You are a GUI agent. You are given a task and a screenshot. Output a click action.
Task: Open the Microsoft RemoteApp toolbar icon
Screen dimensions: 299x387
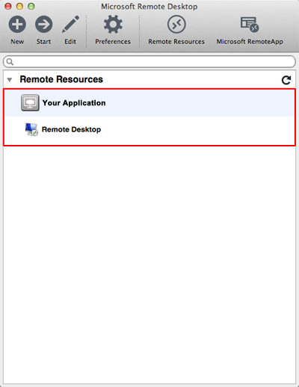pyautogui.click(x=250, y=25)
